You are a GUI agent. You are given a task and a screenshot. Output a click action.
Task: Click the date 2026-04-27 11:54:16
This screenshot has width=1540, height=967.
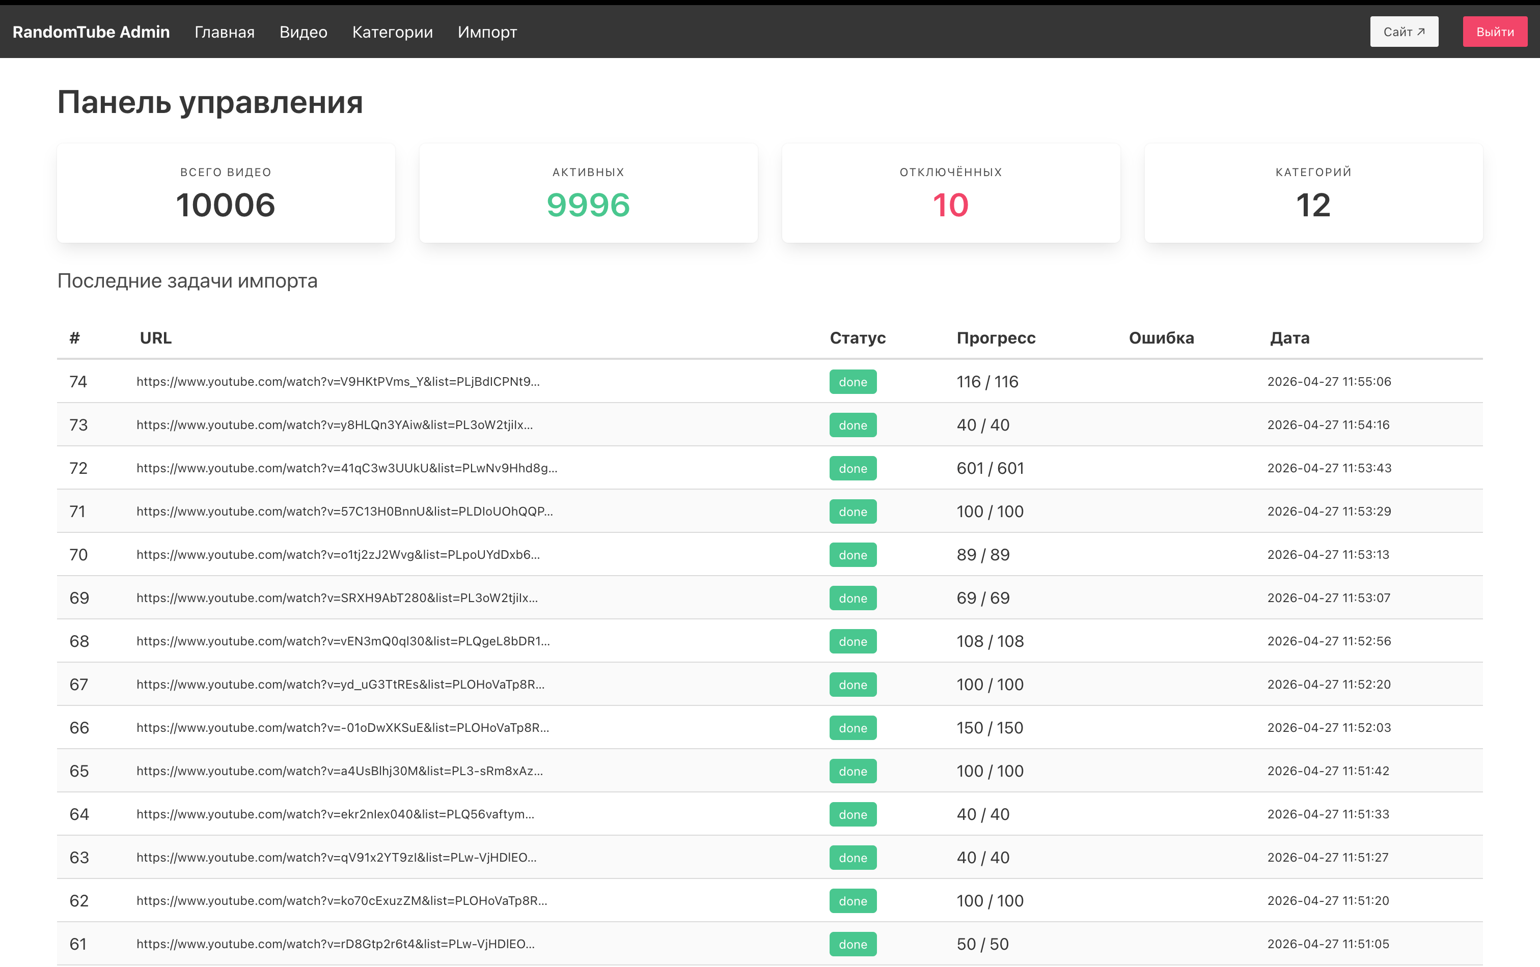1328,425
